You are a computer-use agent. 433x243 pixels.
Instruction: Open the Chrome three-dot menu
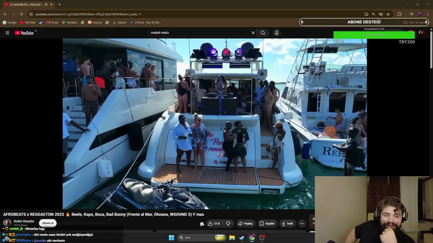pos(428,14)
